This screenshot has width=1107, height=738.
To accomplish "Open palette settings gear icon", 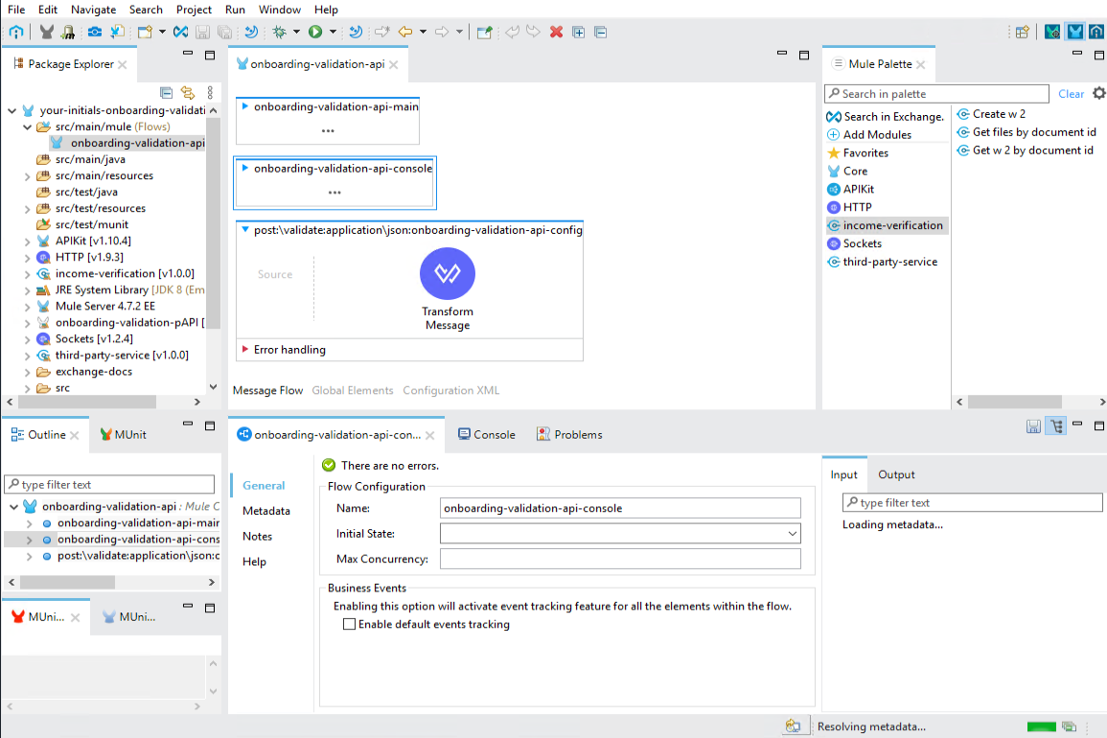I will [1098, 93].
